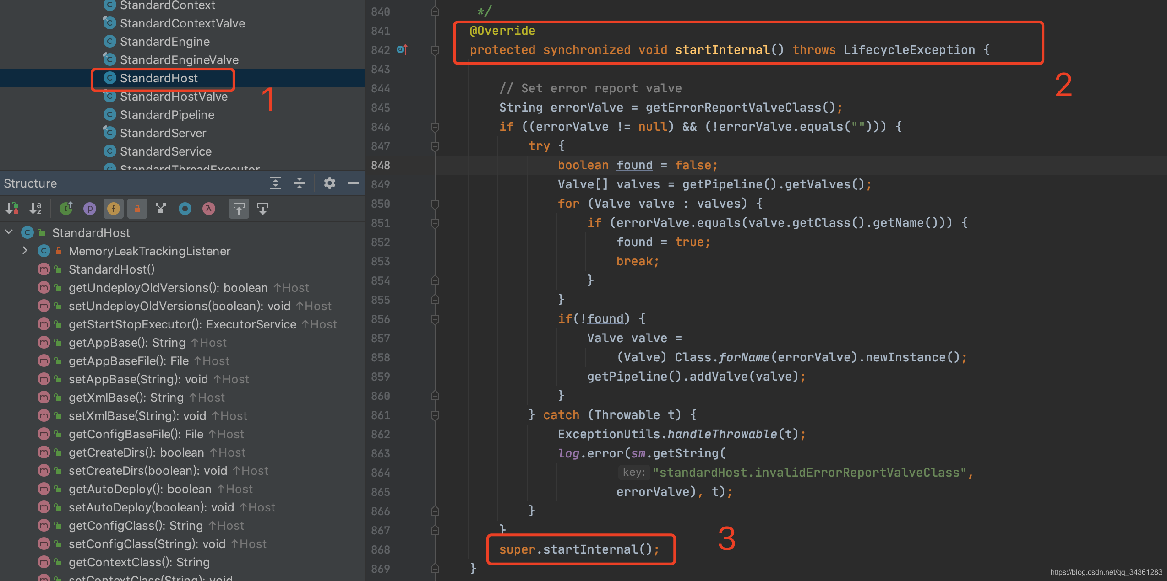Collapse the StandardHost root node in Structure

point(9,232)
